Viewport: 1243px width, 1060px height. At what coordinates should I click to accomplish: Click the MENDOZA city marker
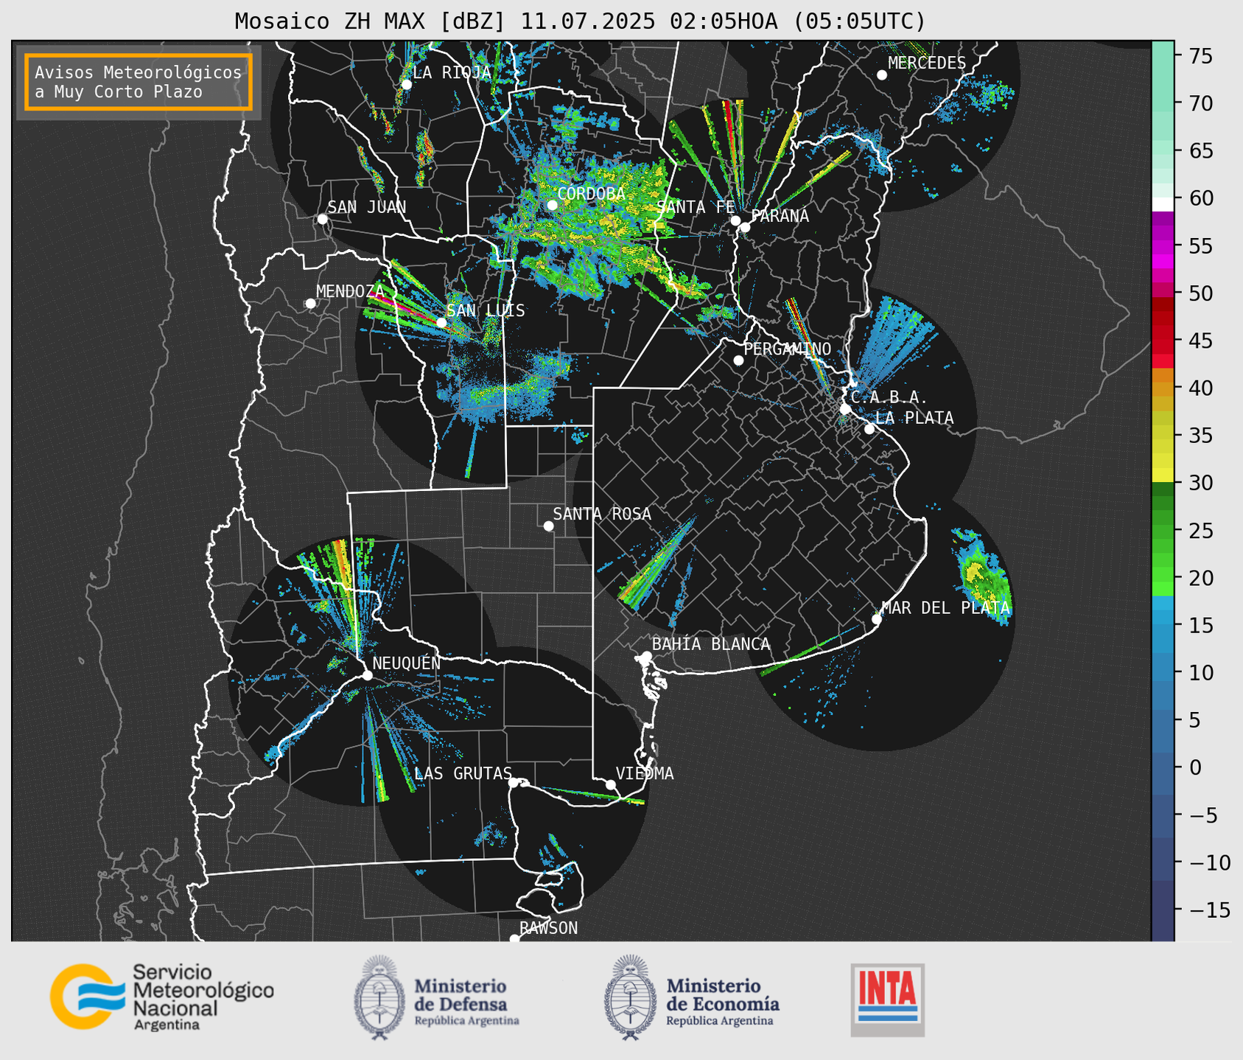click(x=310, y=304)
